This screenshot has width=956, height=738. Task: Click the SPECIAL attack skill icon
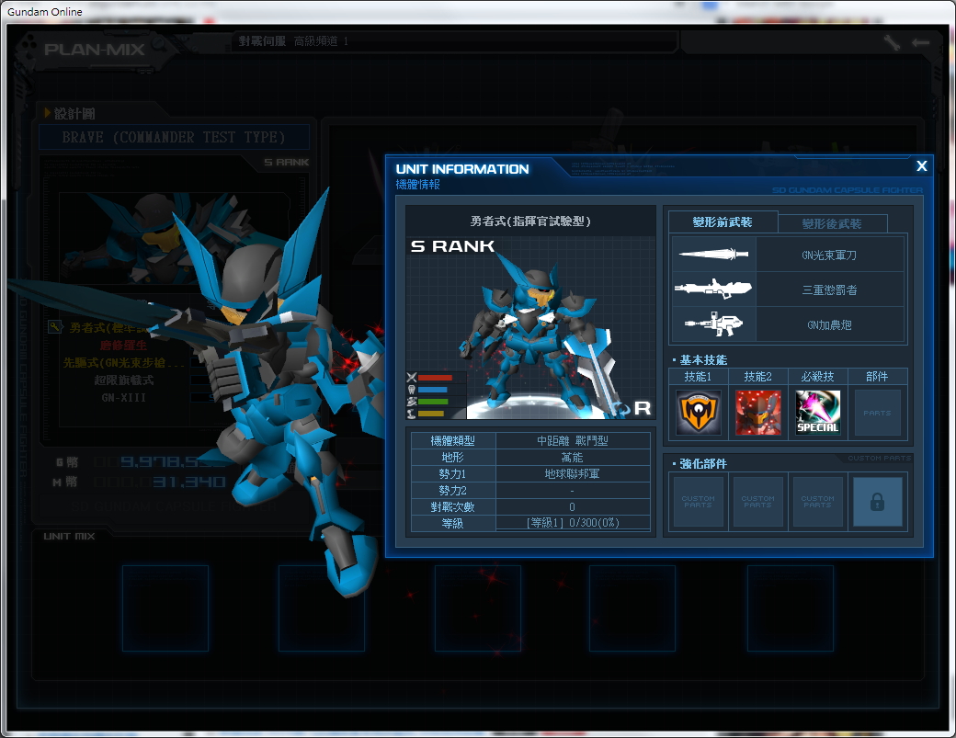point(817,413)
